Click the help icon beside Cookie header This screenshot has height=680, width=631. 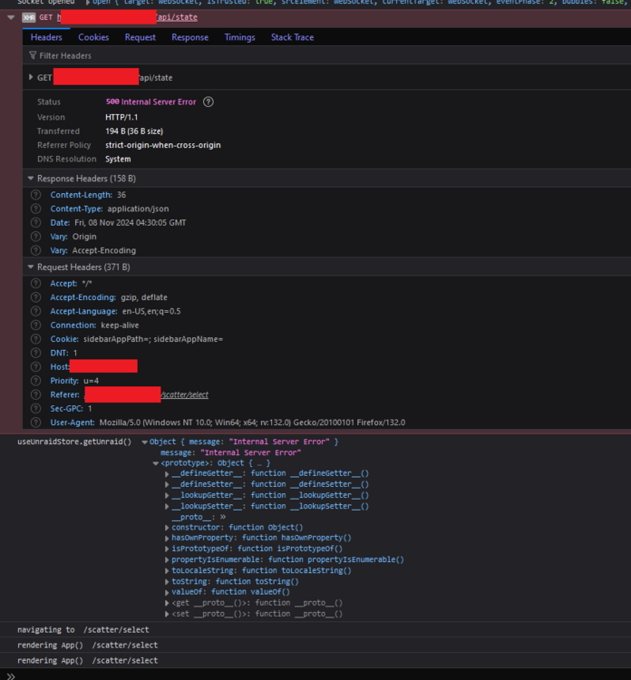pyautogui.click(x=36, y=339)
